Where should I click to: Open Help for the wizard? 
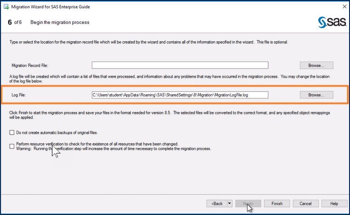tap(334, 204)
